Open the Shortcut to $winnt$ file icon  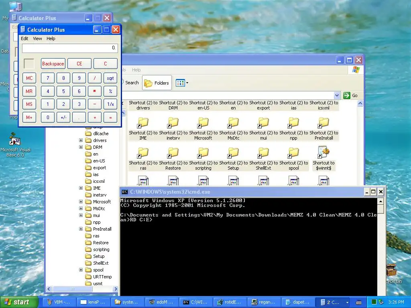[324, 152]
